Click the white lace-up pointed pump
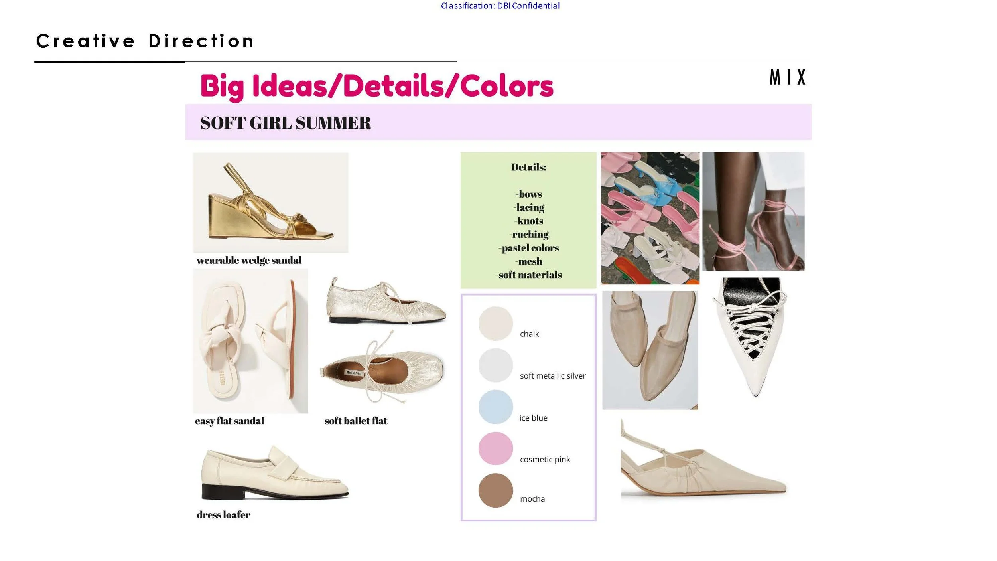The height and width of the screenshot is (561, 997). pyautogui.click(x=751, y=337)
